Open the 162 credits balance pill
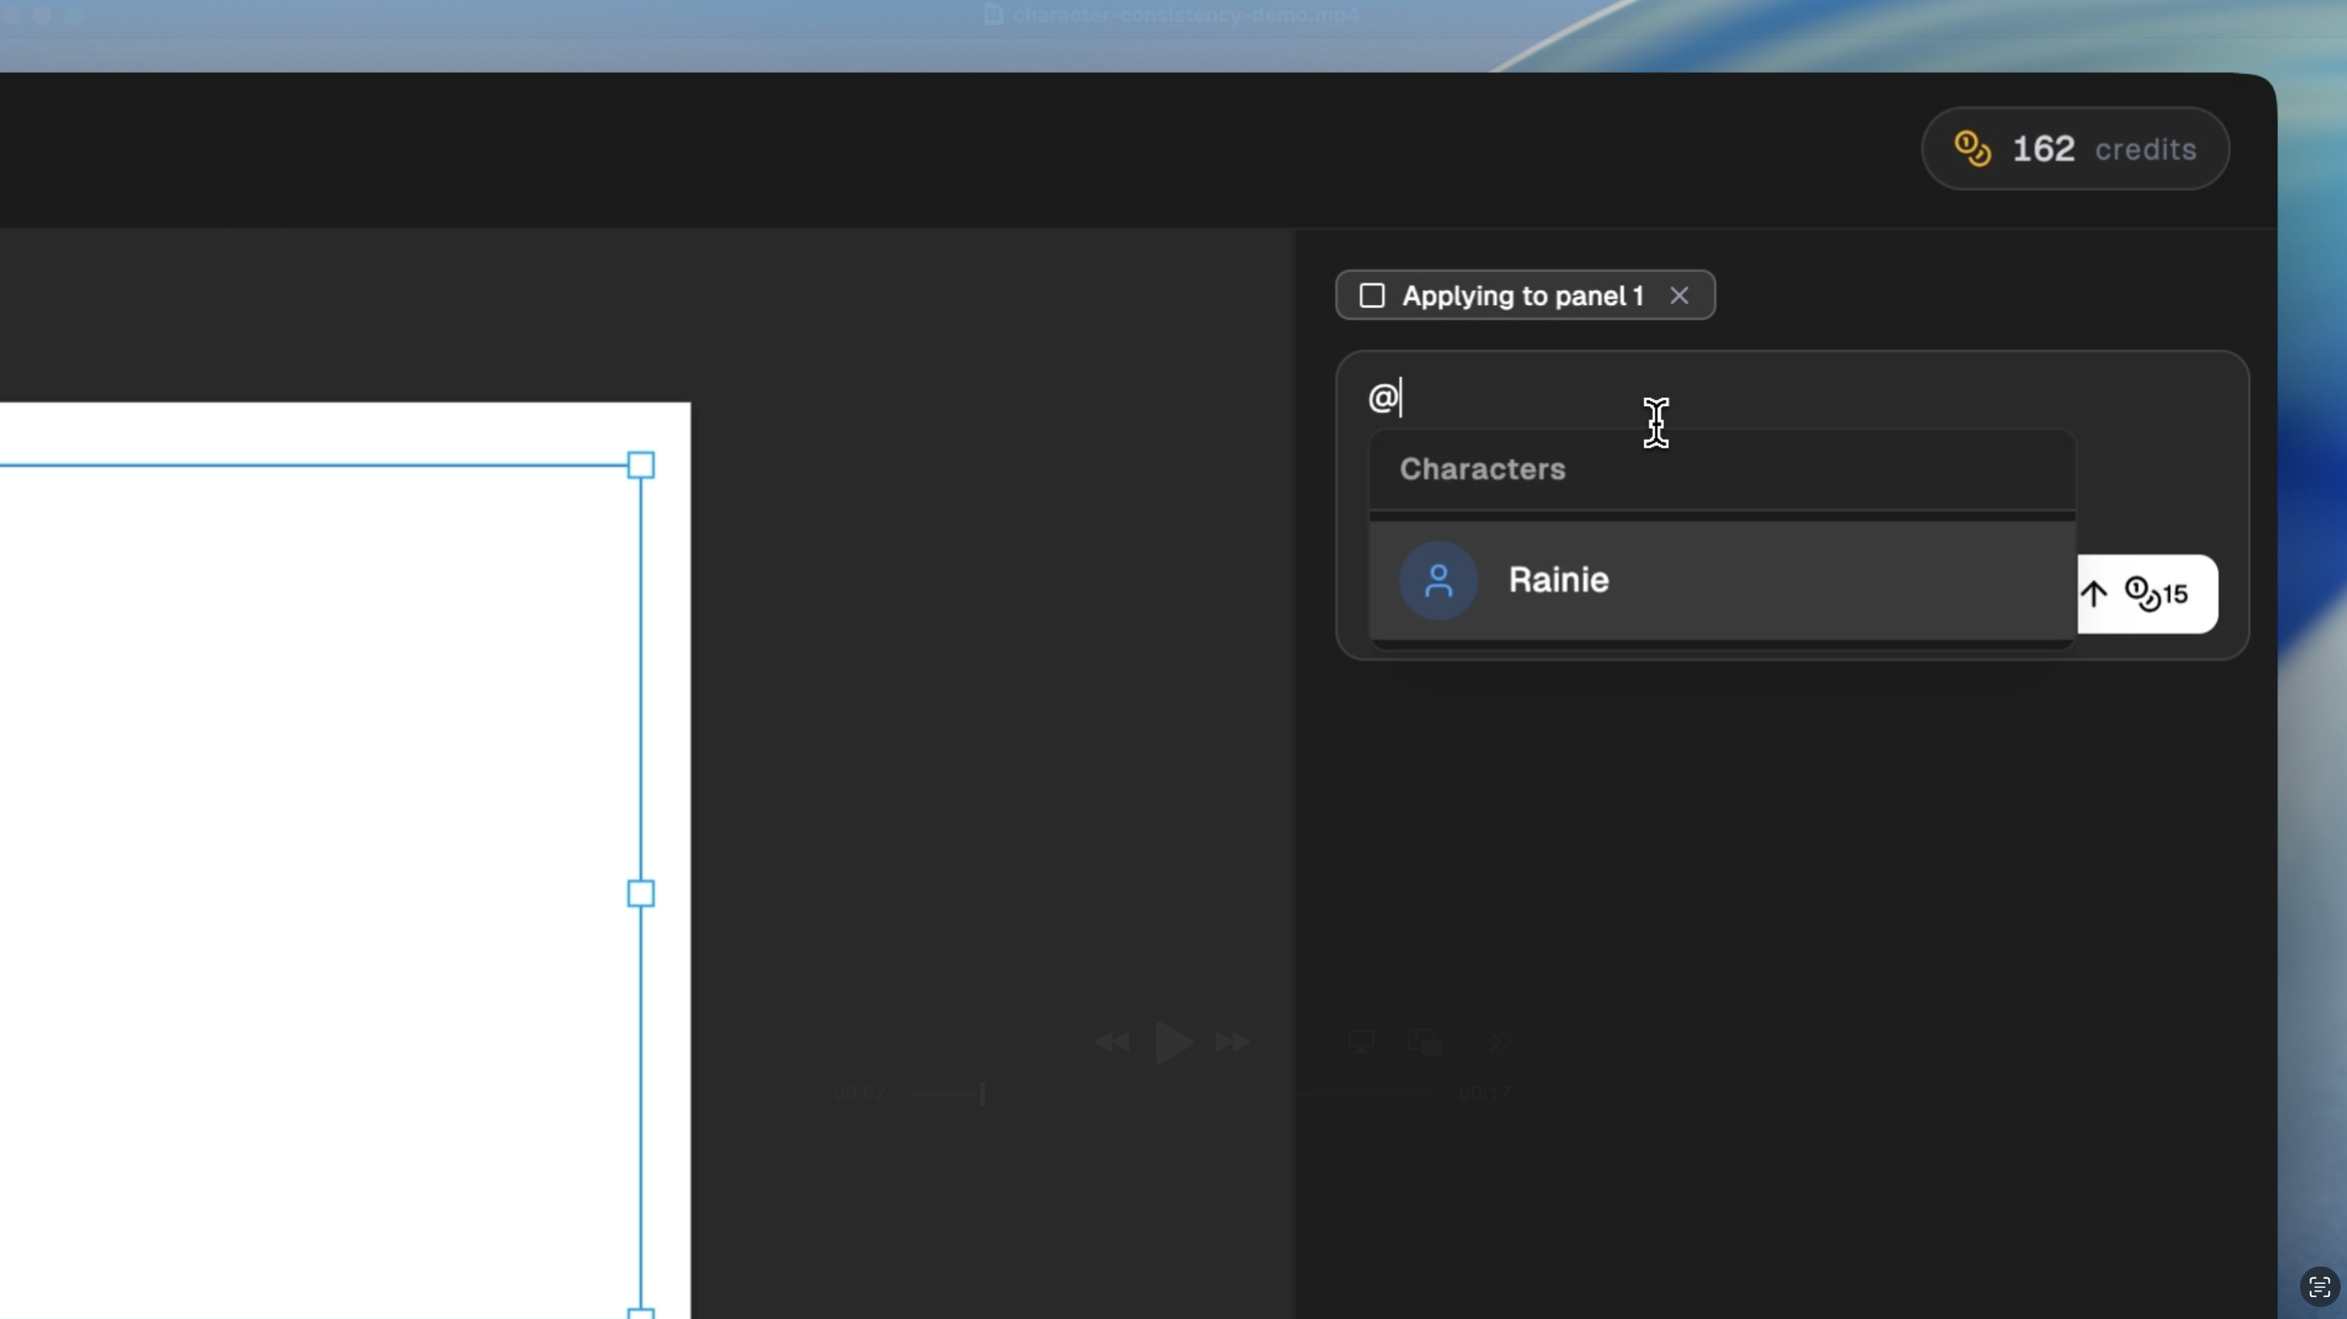This screenshot has width=2347, height=1319. [2075, 149]
